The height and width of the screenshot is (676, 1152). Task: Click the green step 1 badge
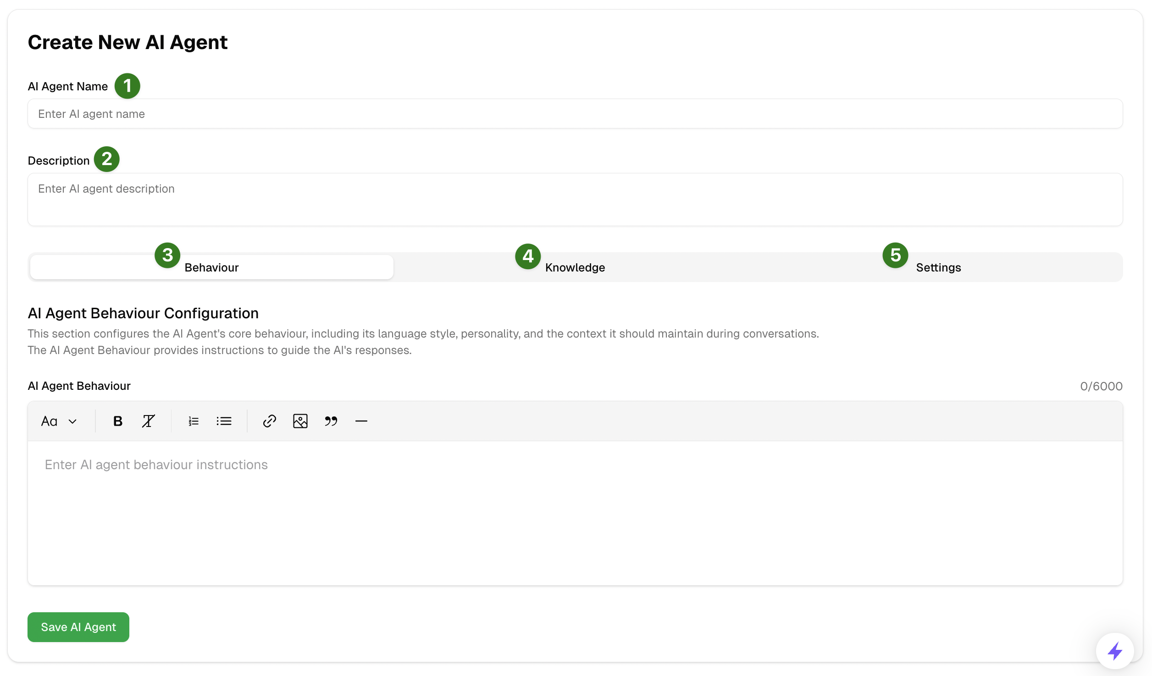pyautogui.click(x=127, y=86)
